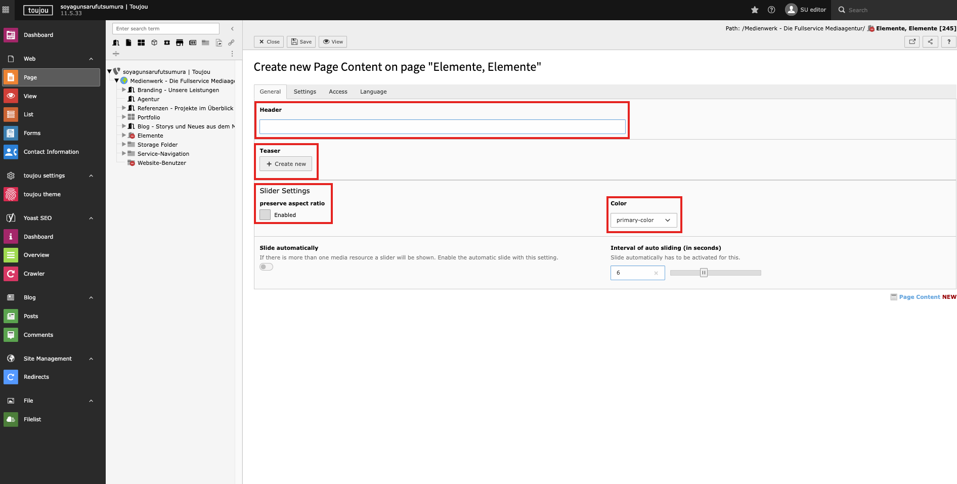This screenshot has width=957, height=484.
Task: Open record in new window icon
Action: pyautogui.click(x=912, y=42)
